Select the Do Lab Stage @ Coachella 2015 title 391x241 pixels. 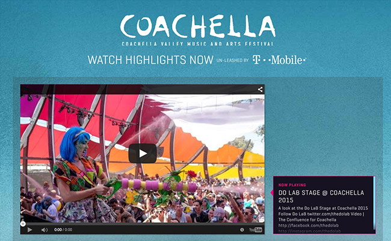321,196
